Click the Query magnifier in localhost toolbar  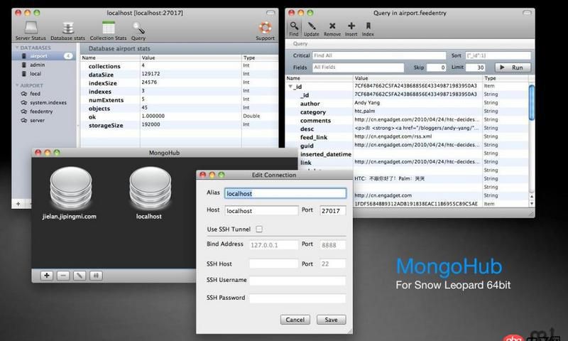point(138,31)
